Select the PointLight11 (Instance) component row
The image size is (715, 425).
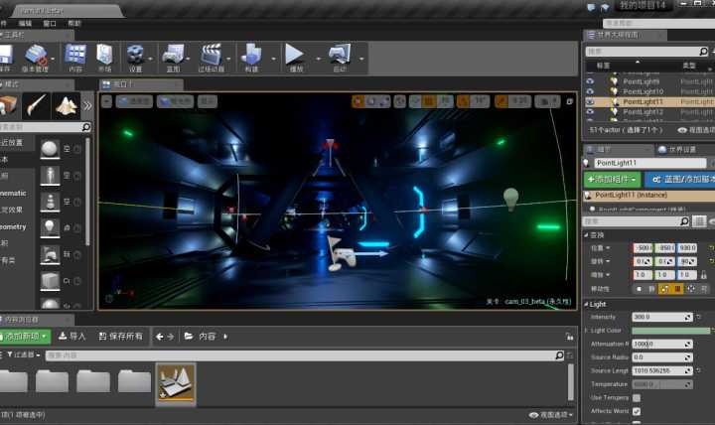pos(649,196)
